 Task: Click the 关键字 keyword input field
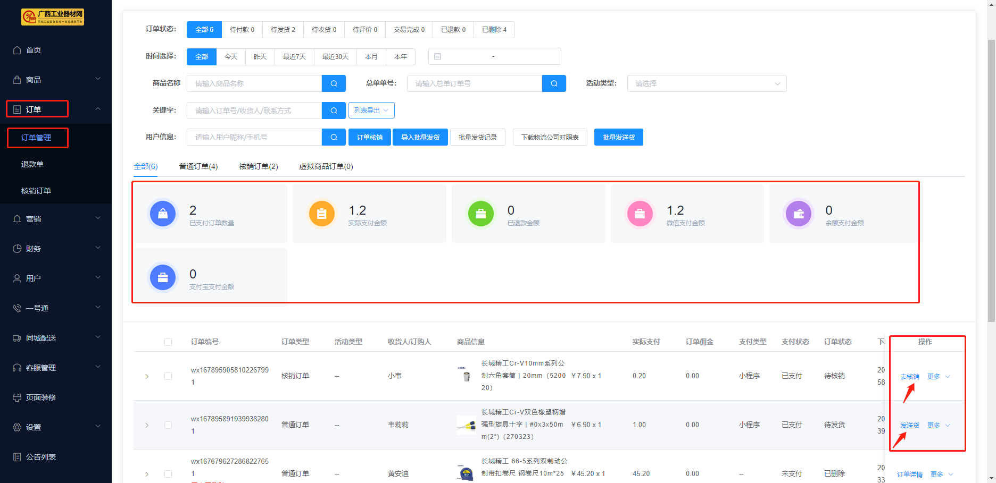254,111
